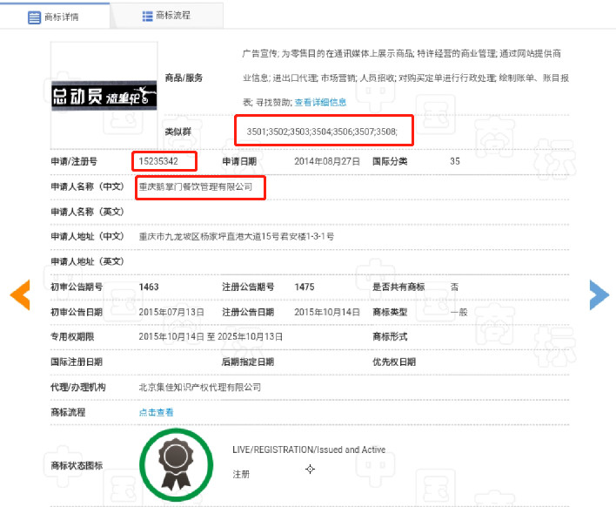This screenshot has height=507, width=616.
Task: Click the green registered status badge icon
Action: point(176,465)
